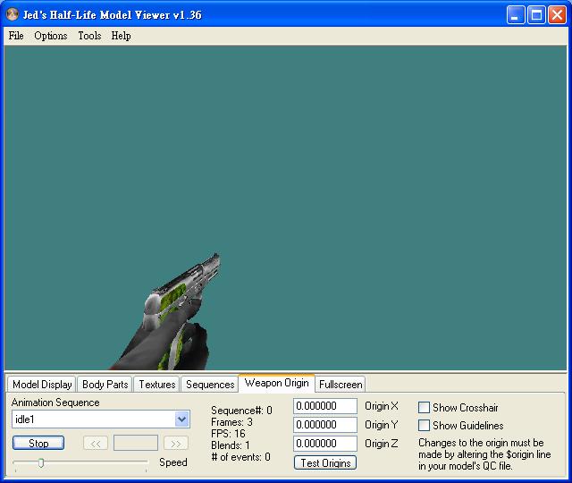Viewport: 572px width, 483px height.
Task: Click the Origin X value field
Action: click(x=325, y=406)
